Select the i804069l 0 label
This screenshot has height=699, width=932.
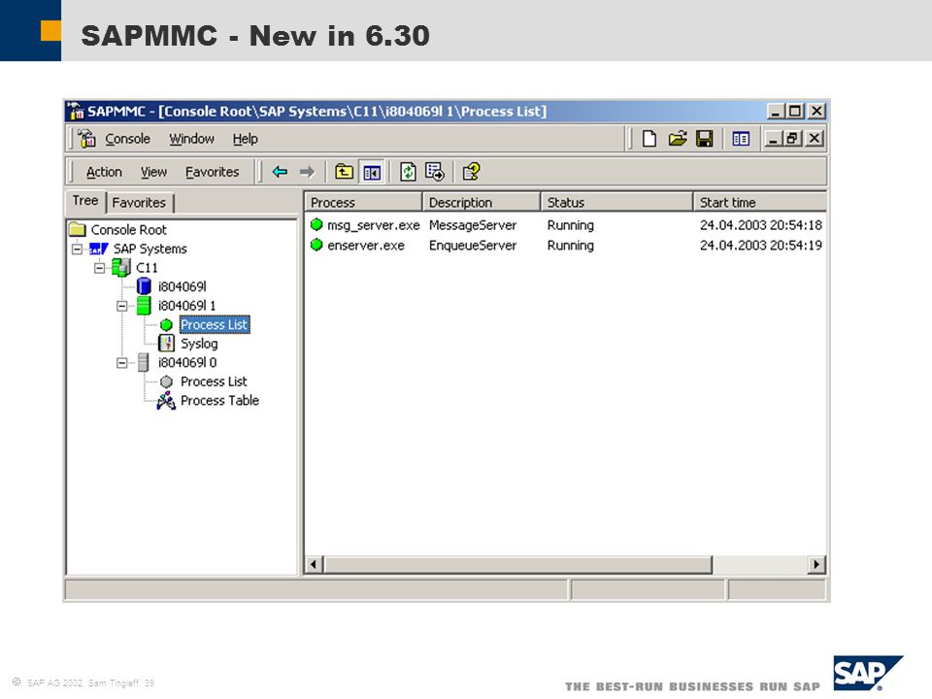click(x=187, y=362)
